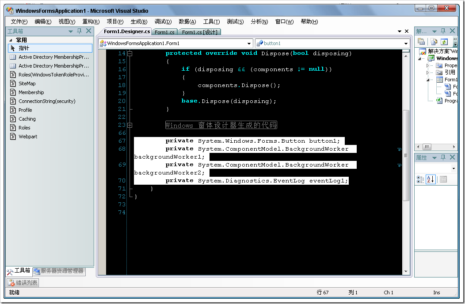Click the 工具箱 bottom tab
The width and height of the screenshot is (465, 304).
click(19, 271)
